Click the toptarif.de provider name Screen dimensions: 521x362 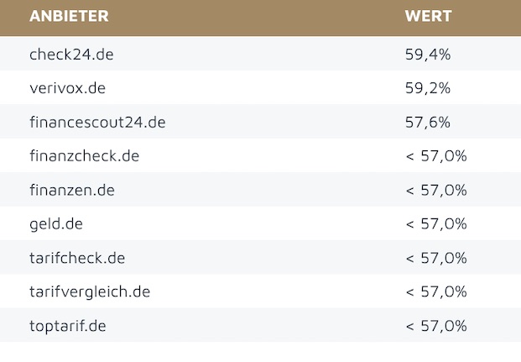68,325
